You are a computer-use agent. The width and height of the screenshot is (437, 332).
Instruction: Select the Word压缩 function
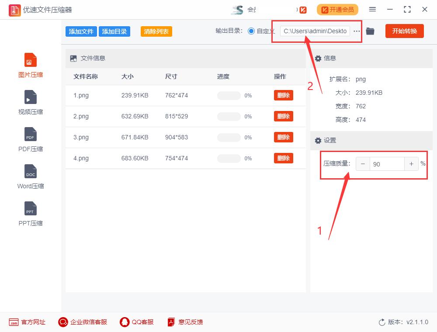[30, 176]
